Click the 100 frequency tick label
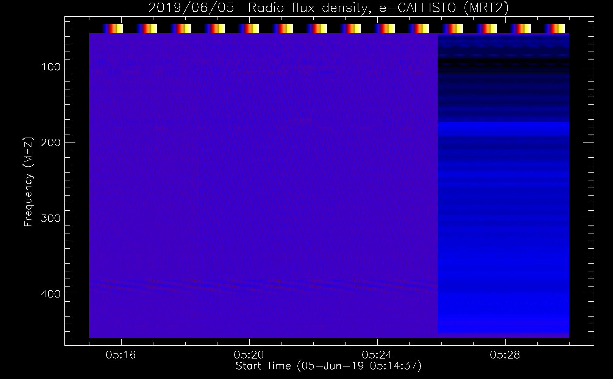 51,67
